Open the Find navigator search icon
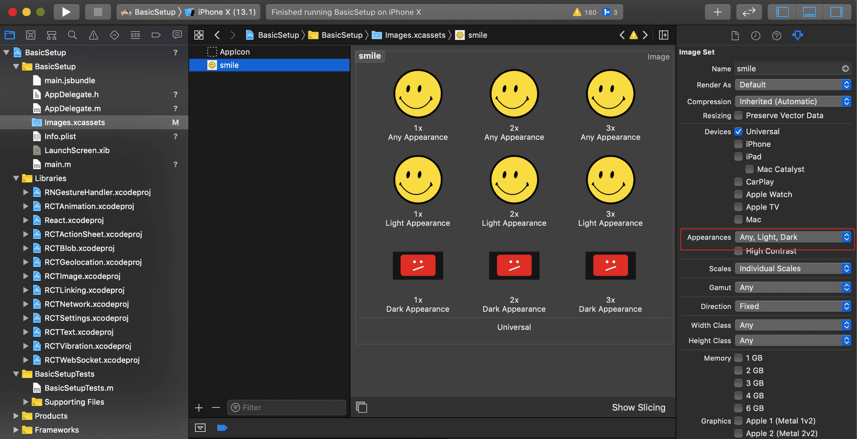Viewport: 857px width, 439px height. point(72,35)
